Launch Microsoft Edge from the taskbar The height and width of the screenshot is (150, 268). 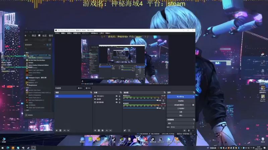click(x=8, y=148)
